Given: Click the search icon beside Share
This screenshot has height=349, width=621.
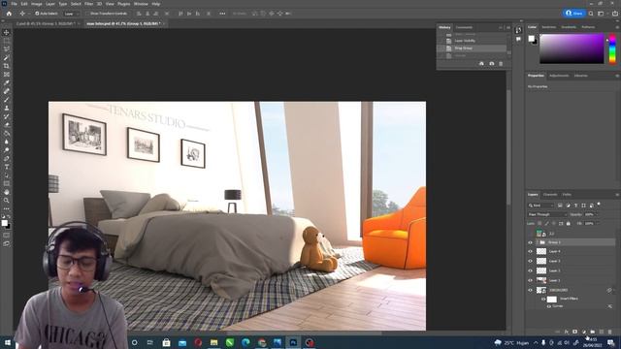Looking at the screenshot, I should 591,14.
